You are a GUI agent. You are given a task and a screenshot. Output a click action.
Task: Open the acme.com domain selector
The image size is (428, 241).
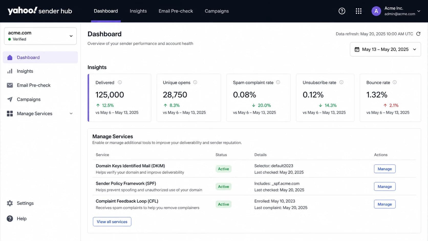coord(40,36)
